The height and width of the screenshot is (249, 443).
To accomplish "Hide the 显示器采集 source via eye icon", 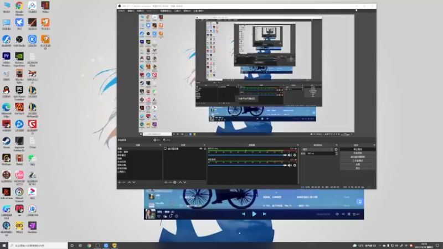I will (201, 148).
